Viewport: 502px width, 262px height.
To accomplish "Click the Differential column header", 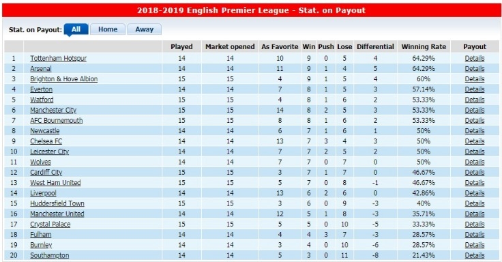I will (x=375, y=47).
